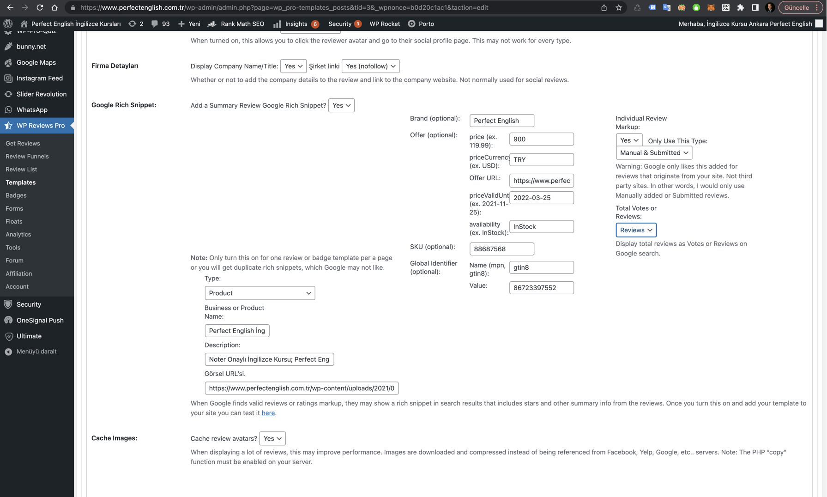Open Şirket linki nofollow dropdown
827x497 pixels.
tap(370, 66)
